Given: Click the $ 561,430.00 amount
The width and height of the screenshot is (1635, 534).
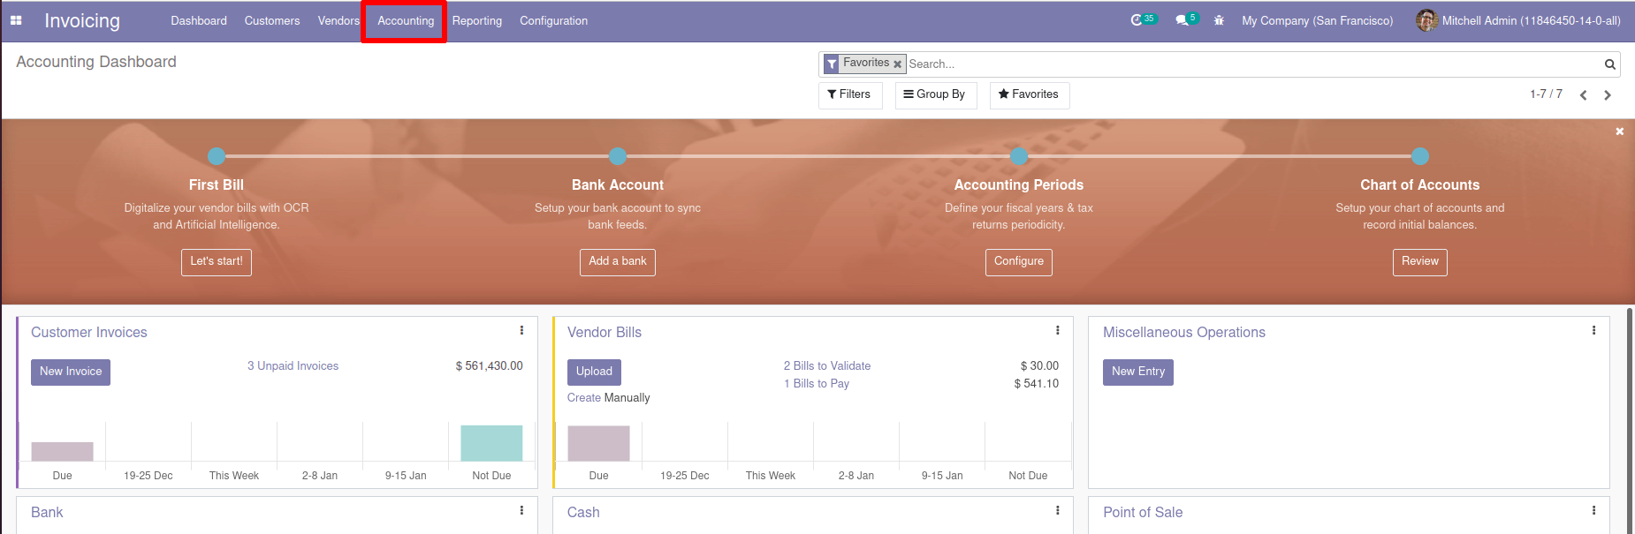Looking at the screenshot, I should point(489,366).
